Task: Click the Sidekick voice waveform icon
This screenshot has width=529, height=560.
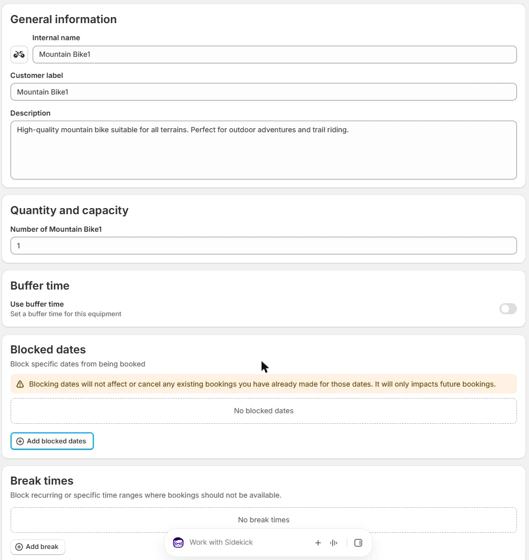Action: (x=334, y=543)
